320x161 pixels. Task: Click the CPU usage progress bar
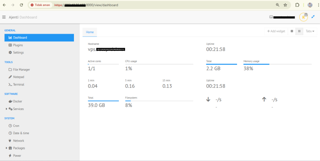click(x=159, y=64)
